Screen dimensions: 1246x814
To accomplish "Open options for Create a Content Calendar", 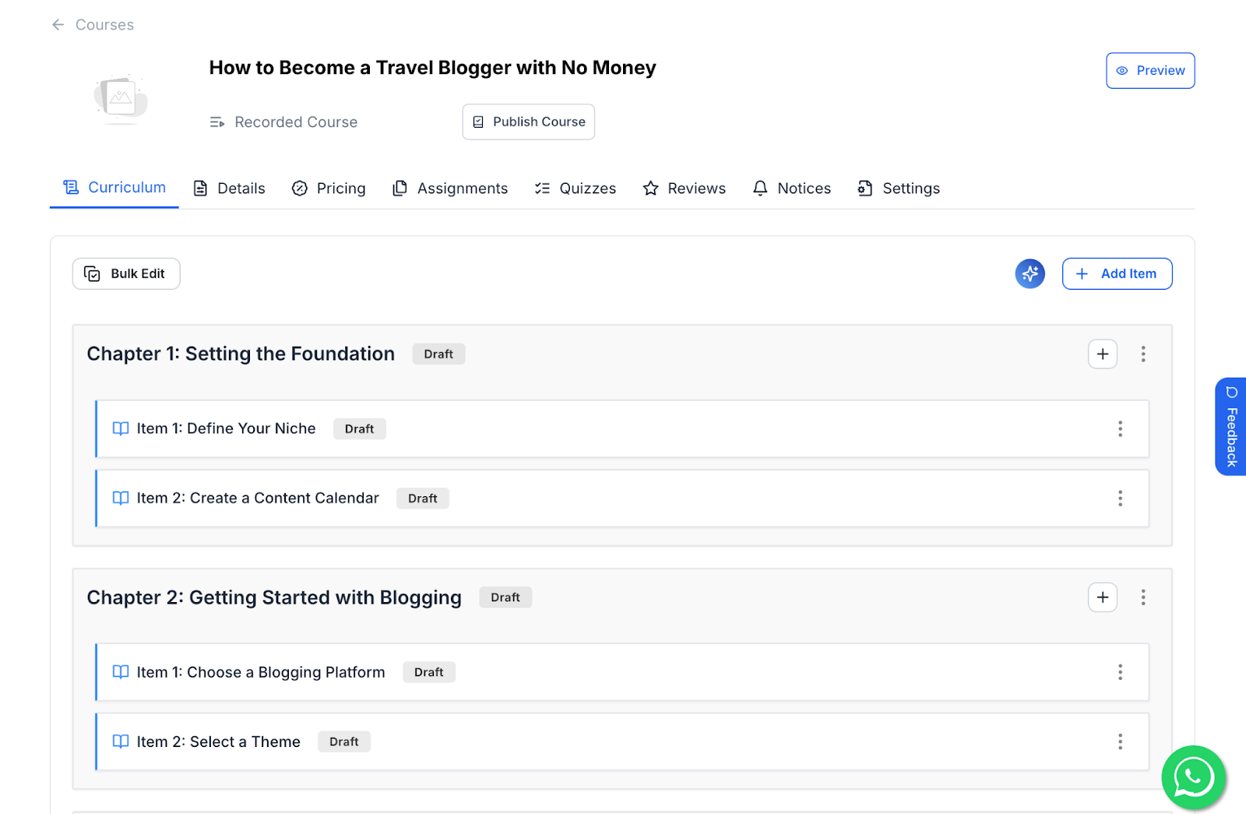I will pos(1120,499).
